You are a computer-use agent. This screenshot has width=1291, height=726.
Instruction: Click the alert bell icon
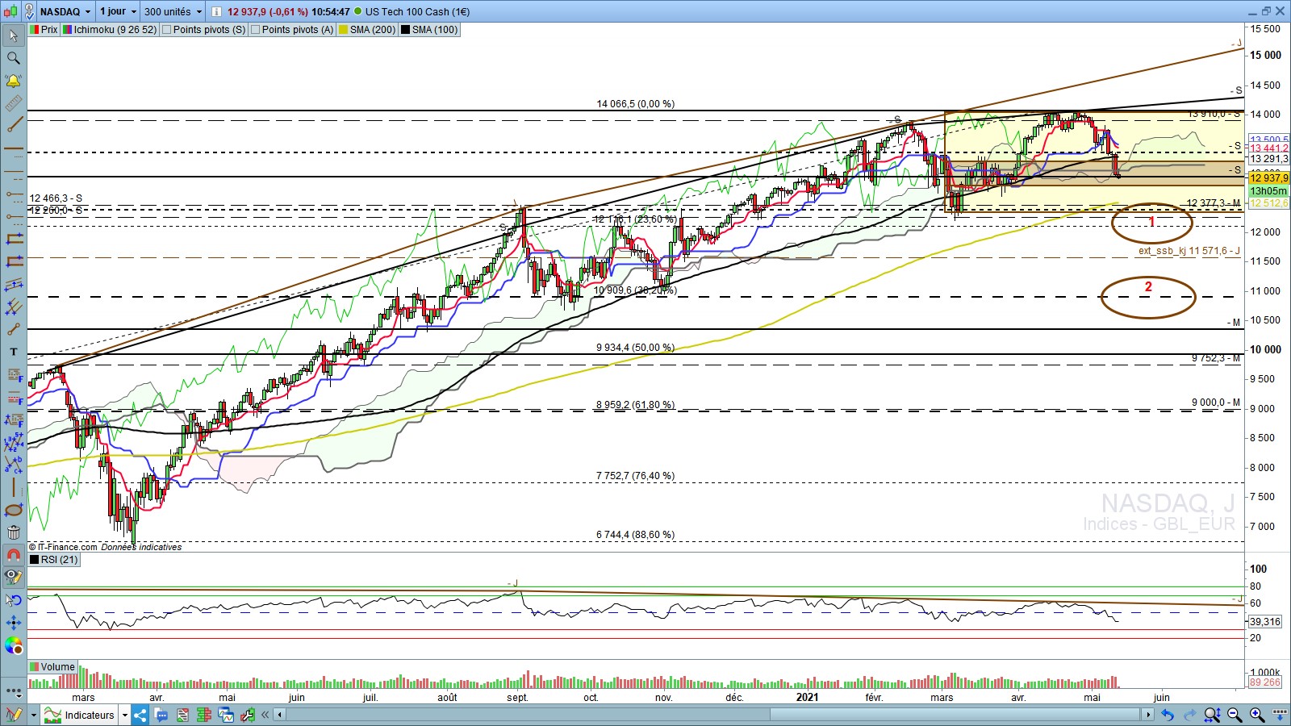tap(13, 81)
